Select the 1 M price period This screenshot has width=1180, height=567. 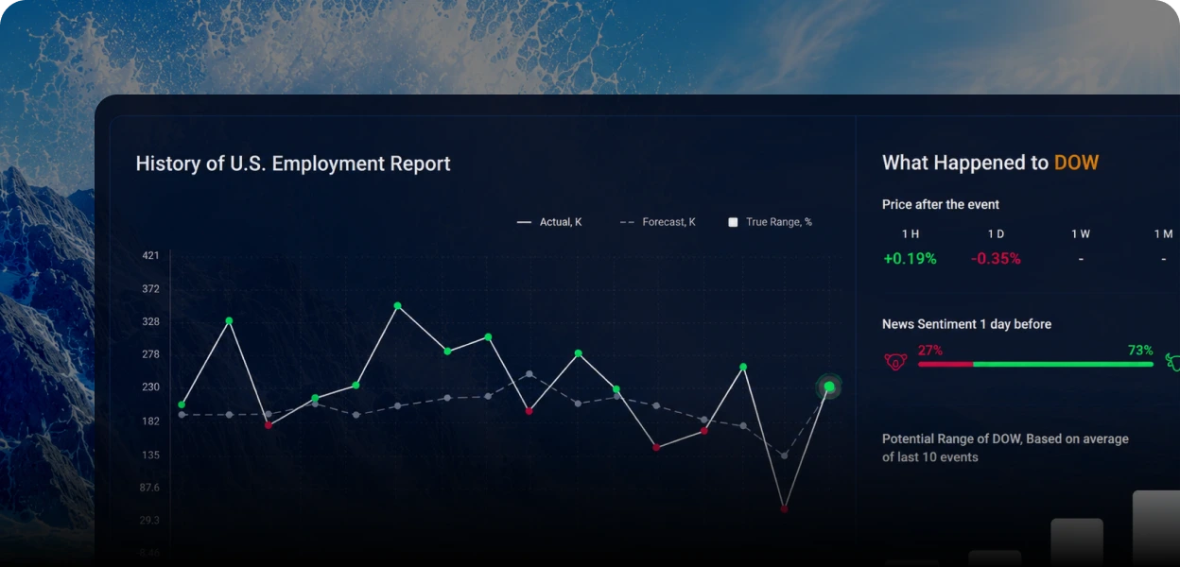pos(1163,233)
